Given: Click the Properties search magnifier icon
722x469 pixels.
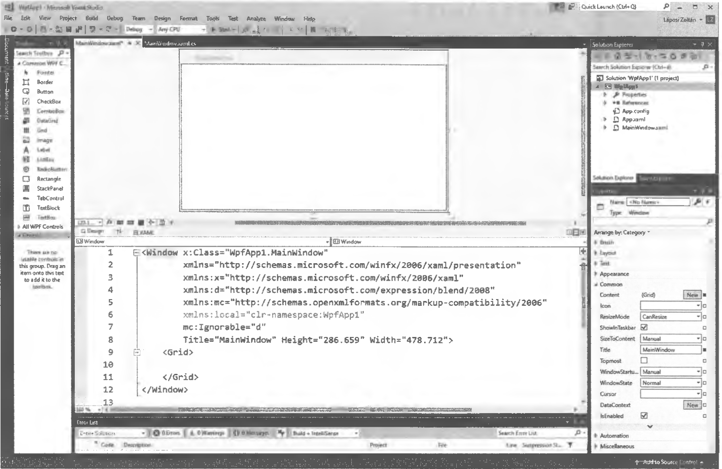Looking at the screenshot, I should (x=709, y=222).
